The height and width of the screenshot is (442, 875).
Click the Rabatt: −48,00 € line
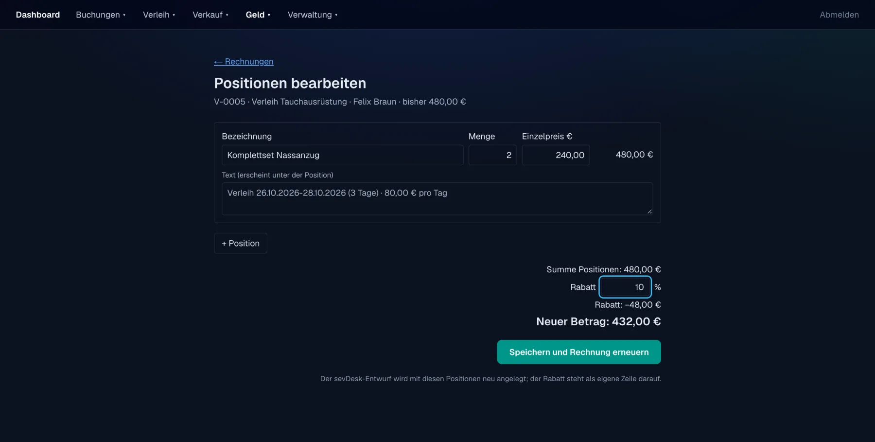click(x=628, y=305)
